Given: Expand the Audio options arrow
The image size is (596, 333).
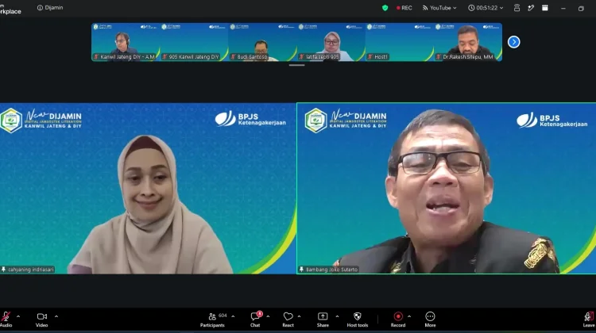Looking at the screenshot, I should coord(18,316).
